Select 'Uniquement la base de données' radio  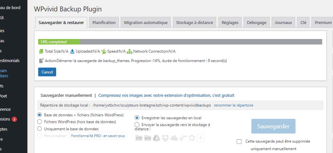click(40, 129)
